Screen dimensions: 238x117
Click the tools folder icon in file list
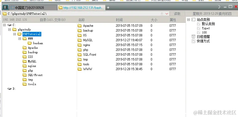pos(79,64)
